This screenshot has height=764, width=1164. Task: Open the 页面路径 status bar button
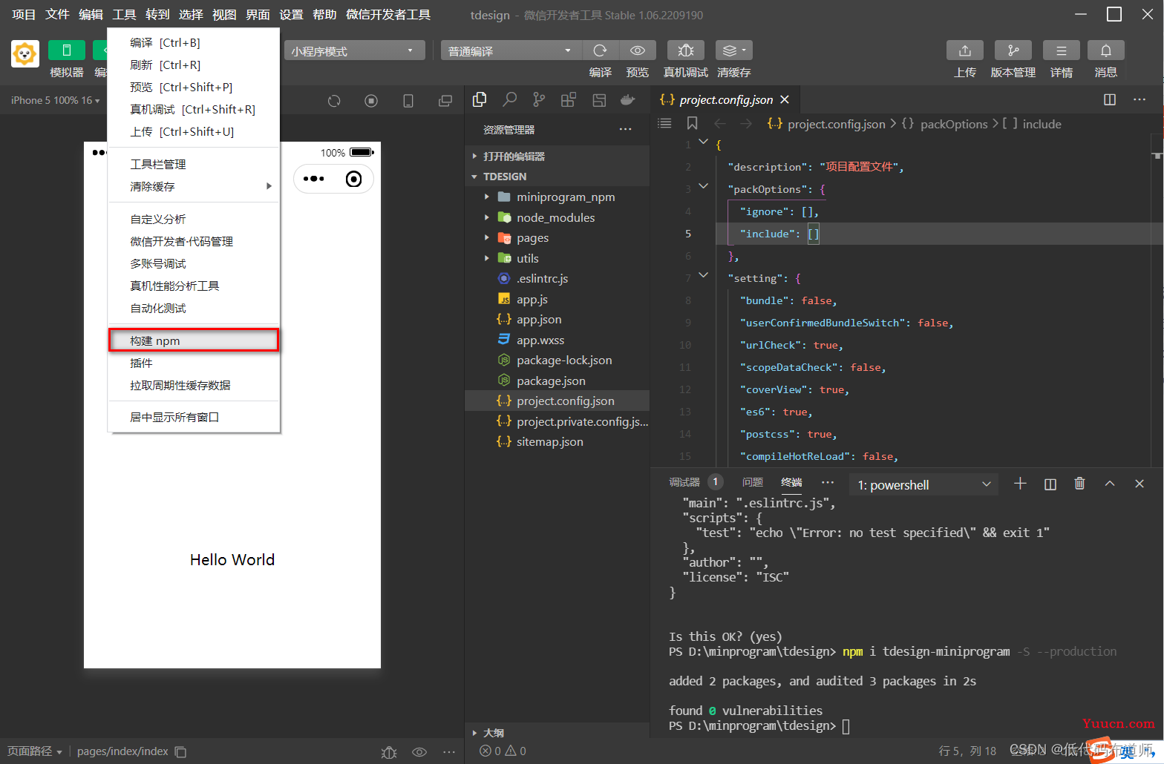[x=34, y=751]
